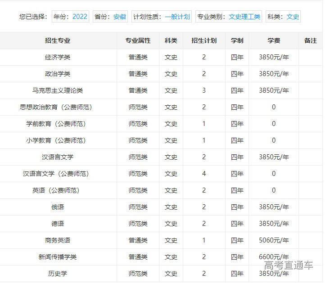The height and width of the screenshot is (283, 326).
Task: Select 学前教育（公费师范） row
Action: tap(58, 124)
